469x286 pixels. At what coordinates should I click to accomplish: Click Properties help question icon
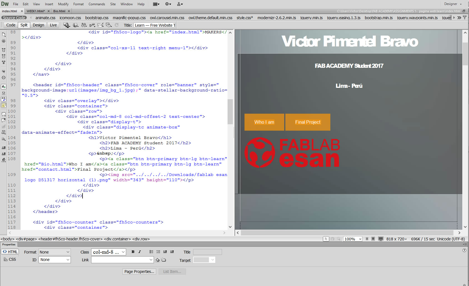tap(464, 250)
